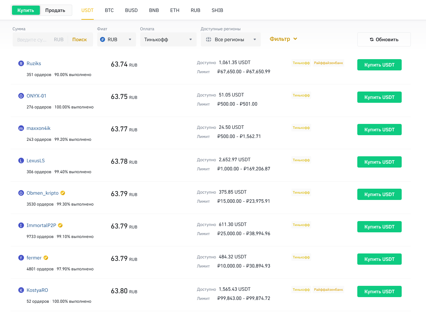Image resolution: width=426 pixels, height=314 pixels.
Task: Open KostyaRO merchant profile link
Action: 37,290
